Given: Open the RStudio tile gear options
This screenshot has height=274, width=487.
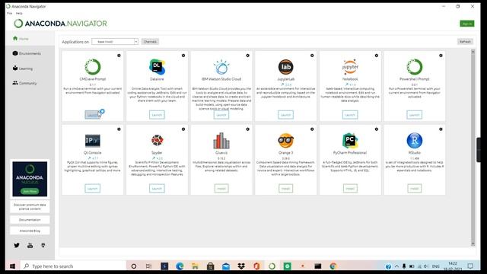Looking at the screenshot, I should (441, 129).
